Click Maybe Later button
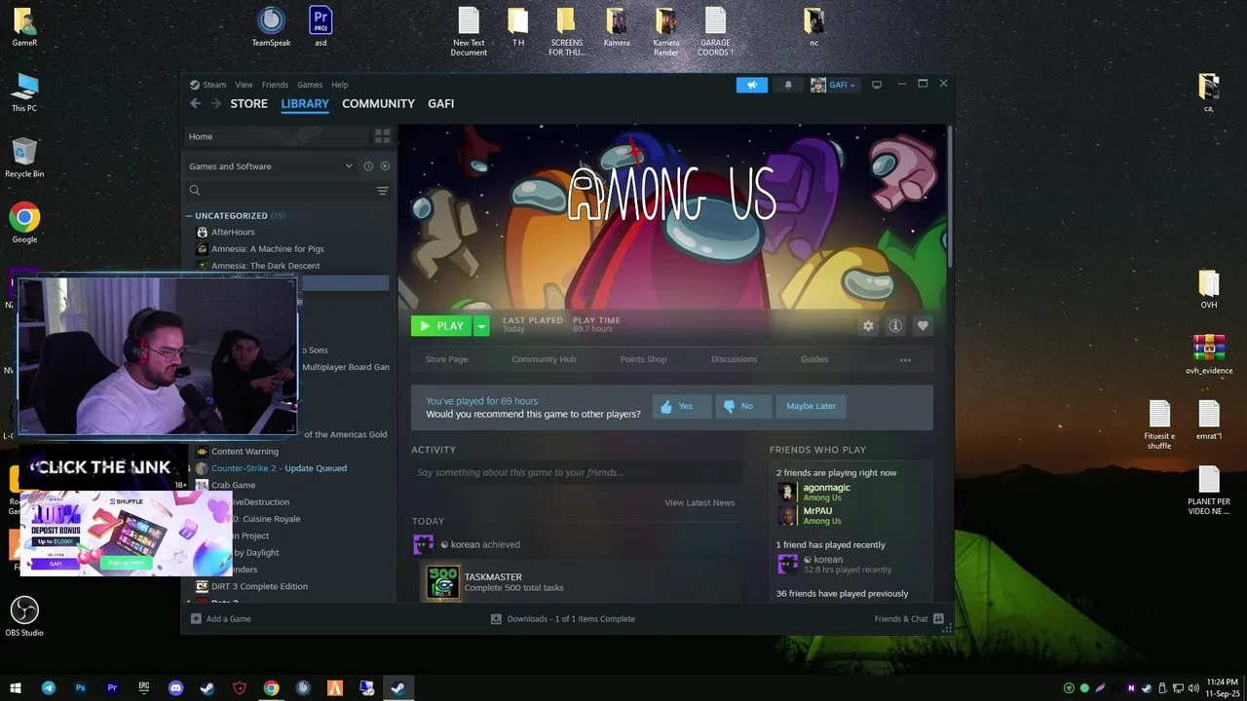1247x701 pixels. pyautogui.click(x=811, y=406)
